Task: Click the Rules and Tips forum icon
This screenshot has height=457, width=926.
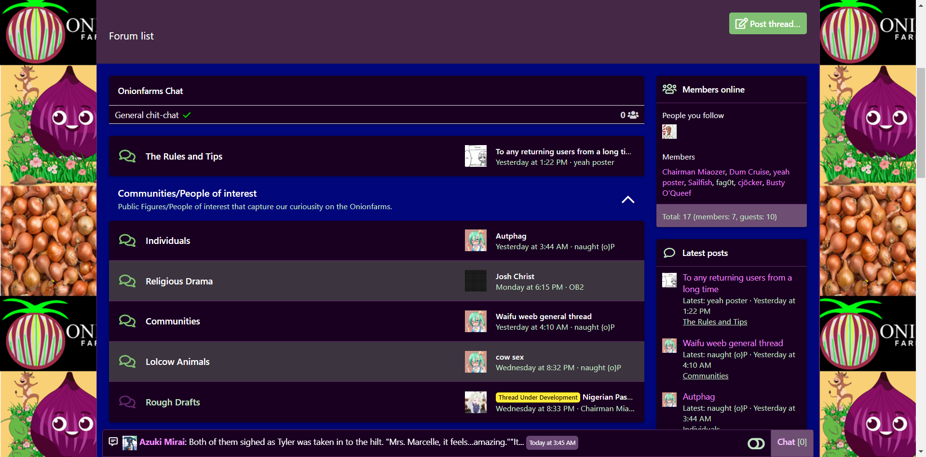Action: [127, 156]
